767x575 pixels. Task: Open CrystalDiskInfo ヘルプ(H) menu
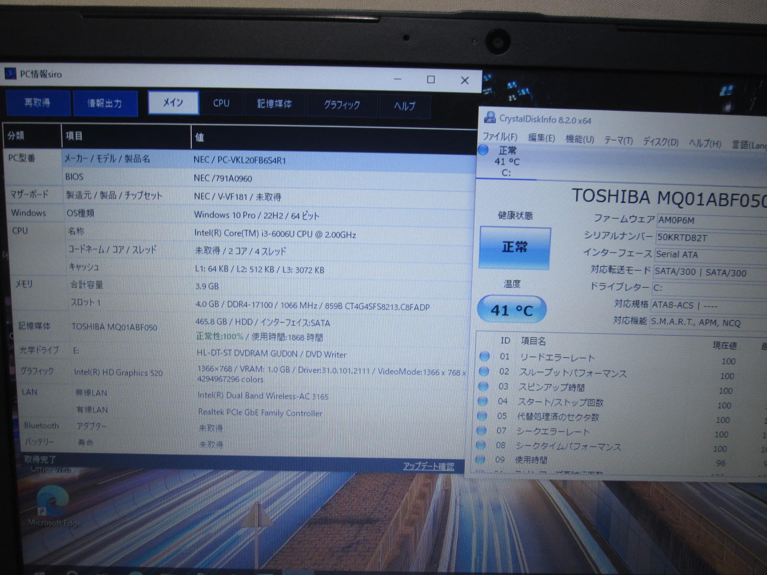pyautogui.click(x=705, y=143)
